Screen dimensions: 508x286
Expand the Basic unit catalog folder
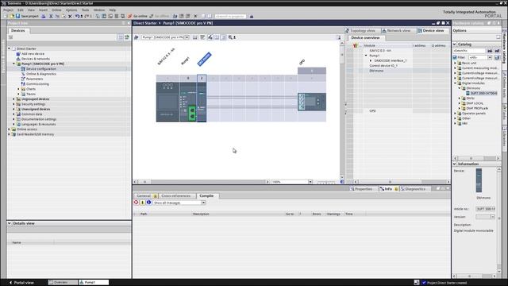(455, 63)
